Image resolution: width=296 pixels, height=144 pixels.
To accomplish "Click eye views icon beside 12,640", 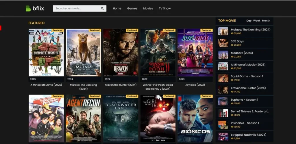I will click(232, 127).
